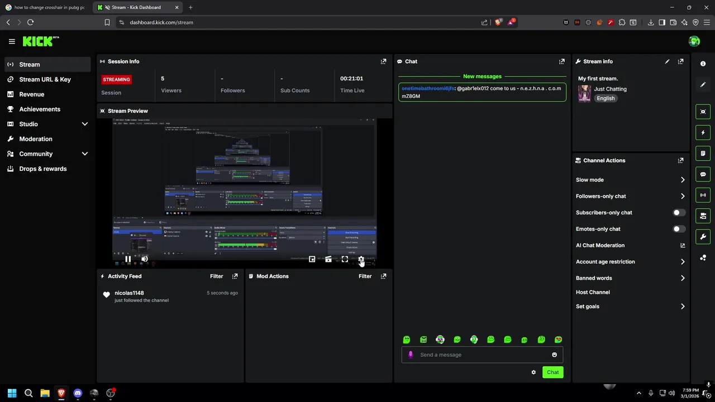The height and width of the screenshot is (402, 715).
Task: Click the wrench icon in right sidebar
Action: pyautogui.click(x=703, y=237)
